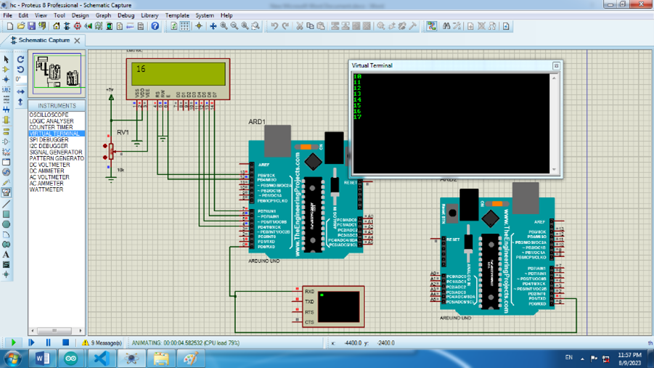The image size is (654, 368).
Task: Click the schematic overview thumbnail
Action: (x=57, y=73)
